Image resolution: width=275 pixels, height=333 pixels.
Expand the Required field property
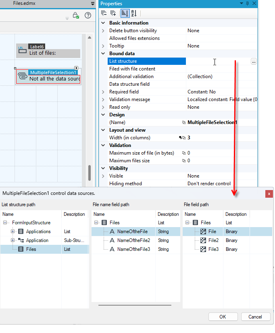103,92
